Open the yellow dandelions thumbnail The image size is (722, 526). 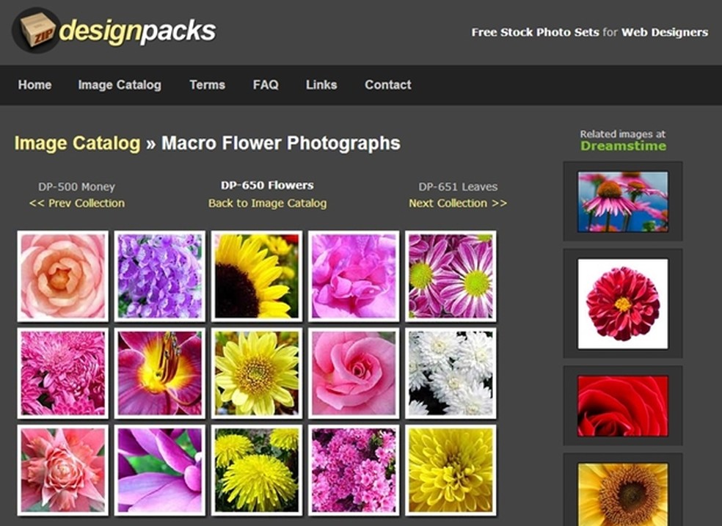(257, 470)
